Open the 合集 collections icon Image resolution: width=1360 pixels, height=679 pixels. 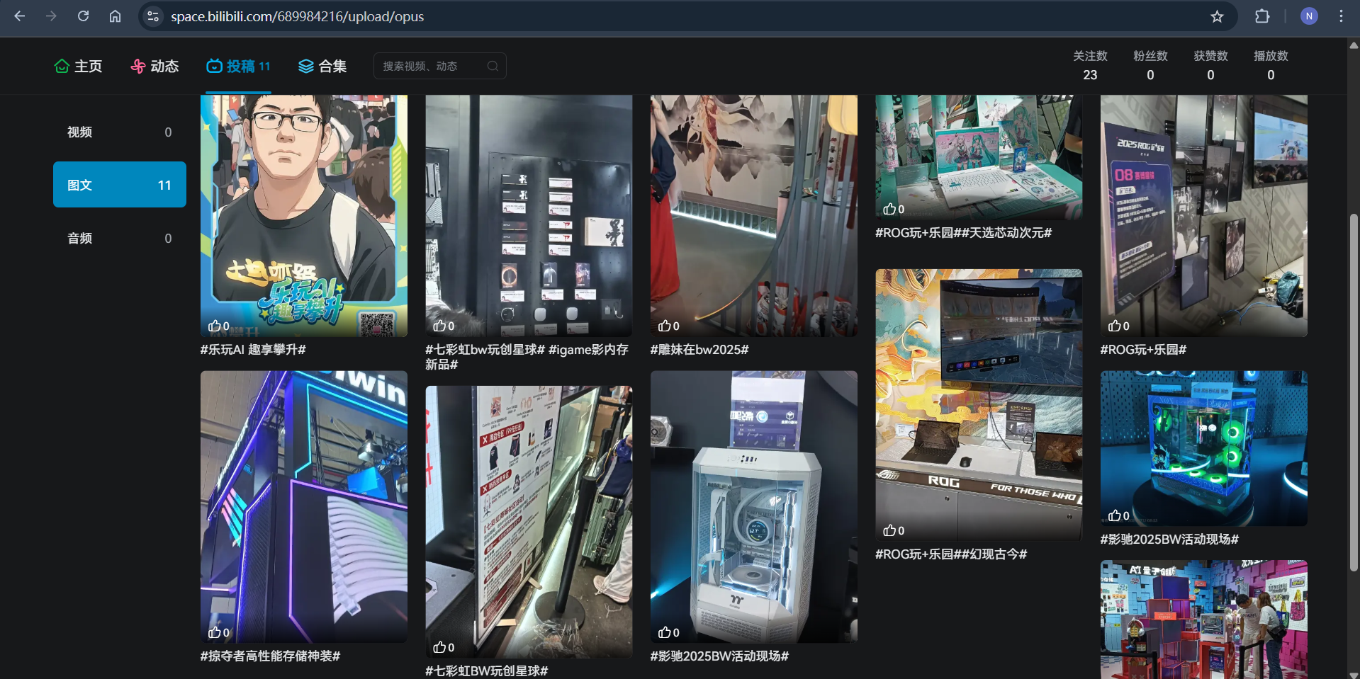point(305,65)
